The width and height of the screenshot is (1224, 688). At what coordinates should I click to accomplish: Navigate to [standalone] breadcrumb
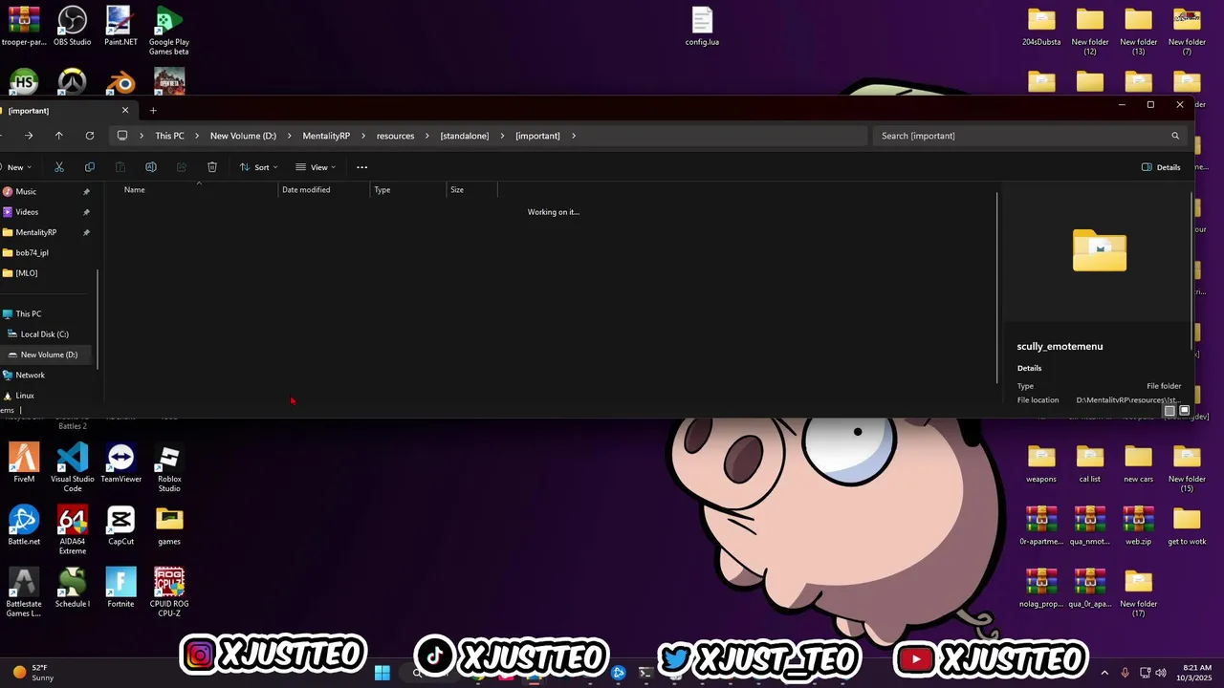(464, 136)
